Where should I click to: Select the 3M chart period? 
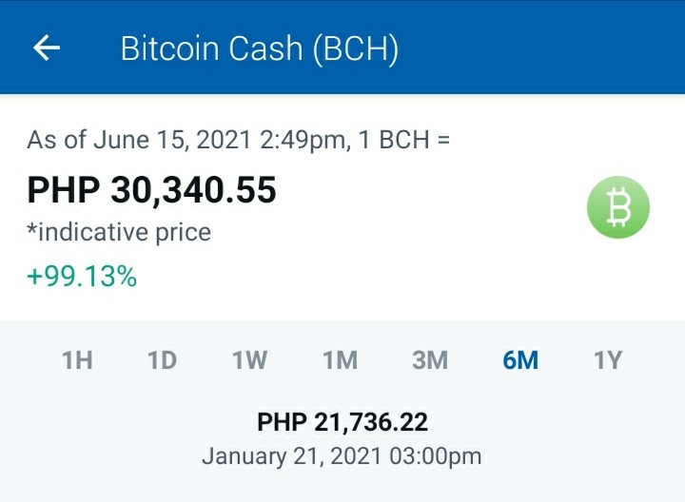tap(430, 360)
